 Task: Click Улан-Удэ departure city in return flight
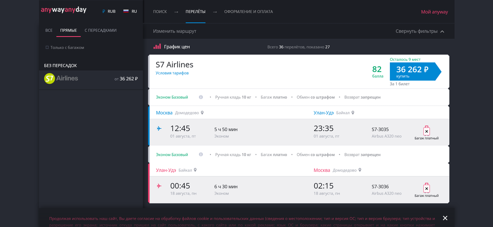[x=166, y=170]
